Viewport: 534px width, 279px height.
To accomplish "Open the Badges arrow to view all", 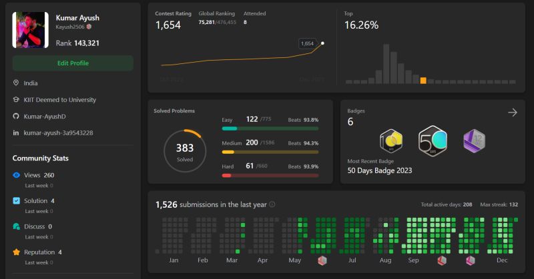I will click(x=513, y=113).
